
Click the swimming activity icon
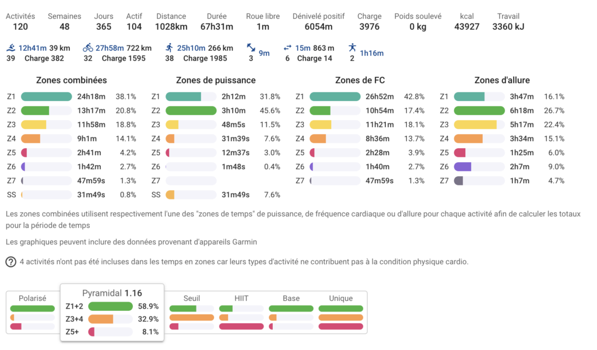pyautogui.click(x=11, y=48)
